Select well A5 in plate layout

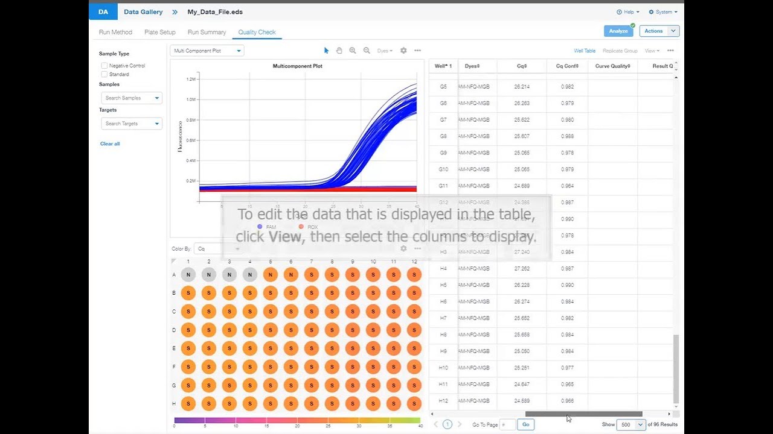point(271,275)
